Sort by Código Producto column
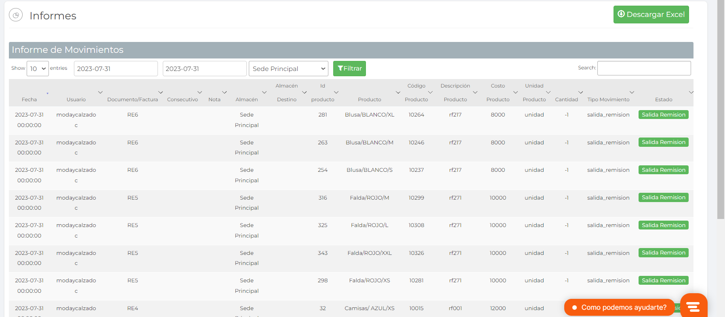The image size is (725, 317). 416,93
